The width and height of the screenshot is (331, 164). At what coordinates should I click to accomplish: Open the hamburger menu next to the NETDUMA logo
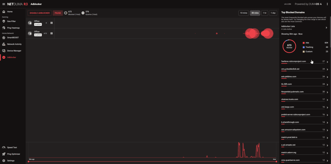tap(4, 4)
